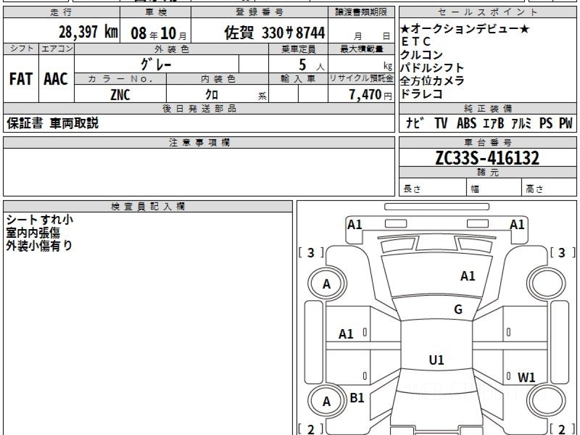Screen dimensions: 580x435
Task: Click the 乗車定員 header cell
Action: (299, 49)
